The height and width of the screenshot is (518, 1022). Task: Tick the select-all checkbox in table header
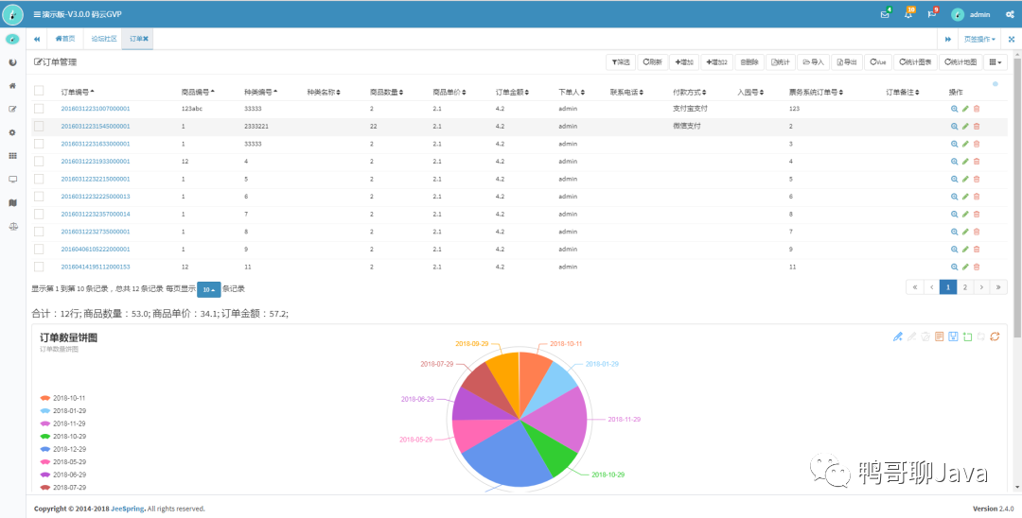coord(39,91)
